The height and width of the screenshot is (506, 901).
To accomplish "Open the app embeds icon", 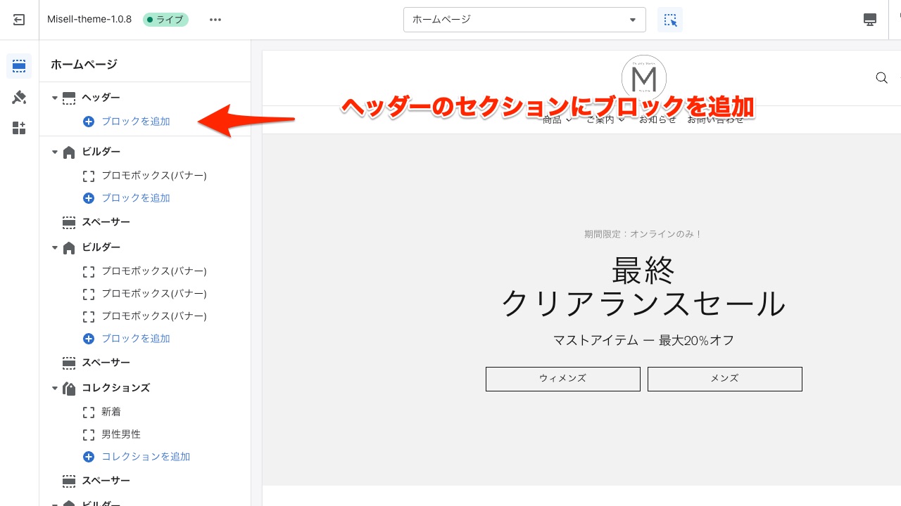I will [19, 128].
